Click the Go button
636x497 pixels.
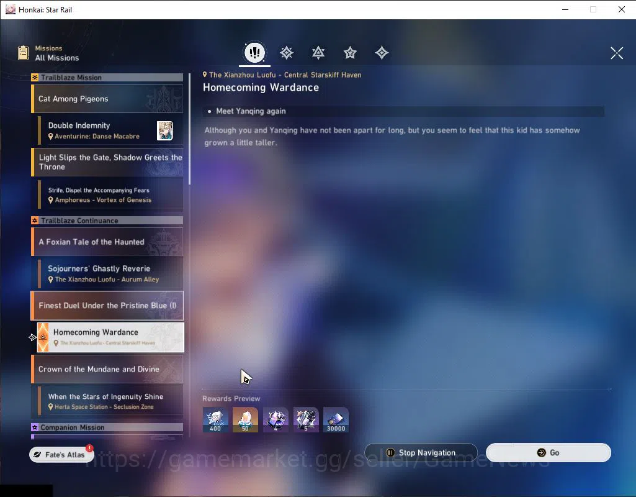549,452
